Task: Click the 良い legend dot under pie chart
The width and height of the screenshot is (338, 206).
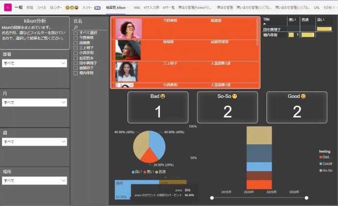Action: [133, 172]
